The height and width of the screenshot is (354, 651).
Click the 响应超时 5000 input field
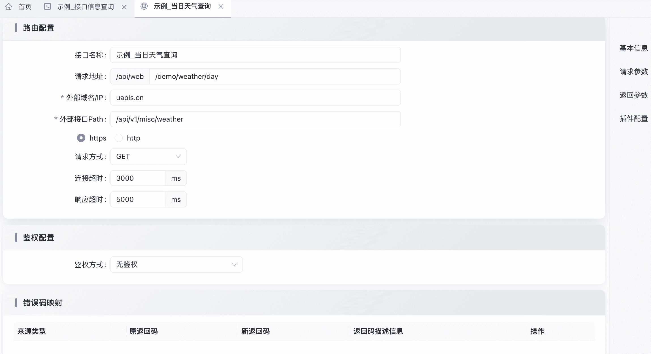tap(138, 199)
